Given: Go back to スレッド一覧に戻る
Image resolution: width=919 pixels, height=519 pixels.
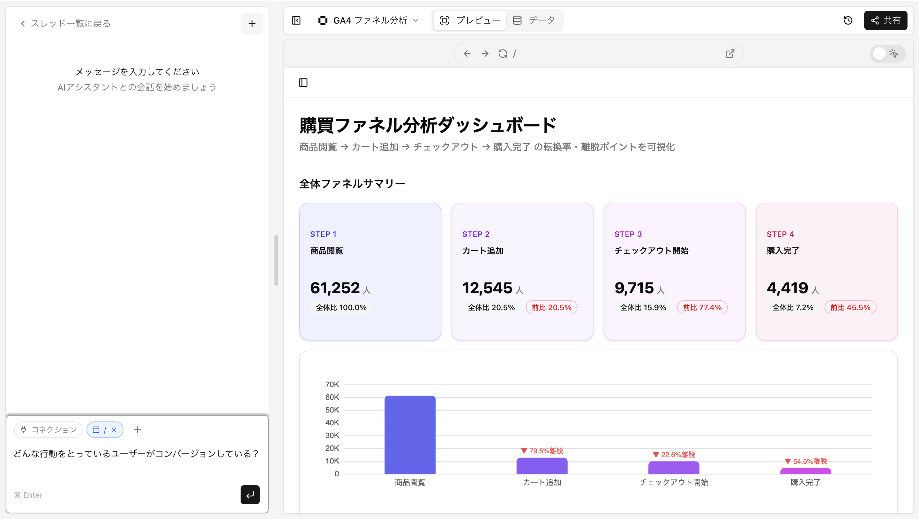Looking at the screenshot, I should point(66,24).
